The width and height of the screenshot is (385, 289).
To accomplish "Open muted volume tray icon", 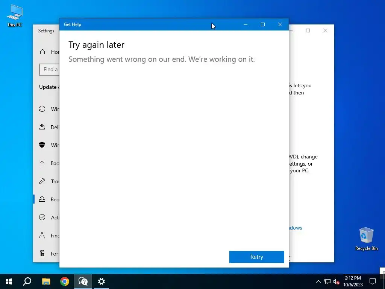I will 336,281.
